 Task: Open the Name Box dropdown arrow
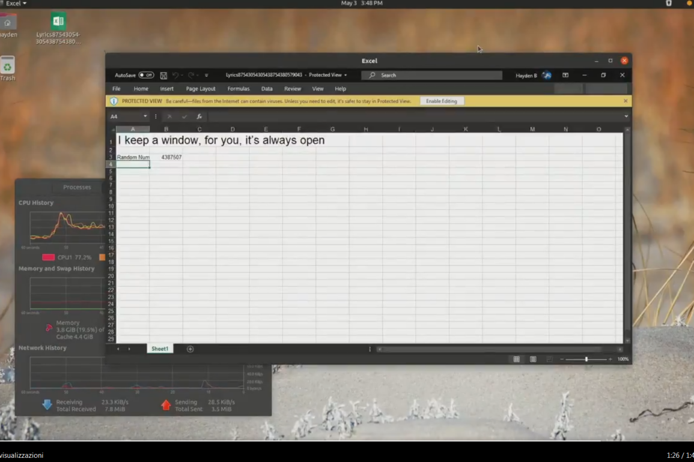click(x=145, y=116)
